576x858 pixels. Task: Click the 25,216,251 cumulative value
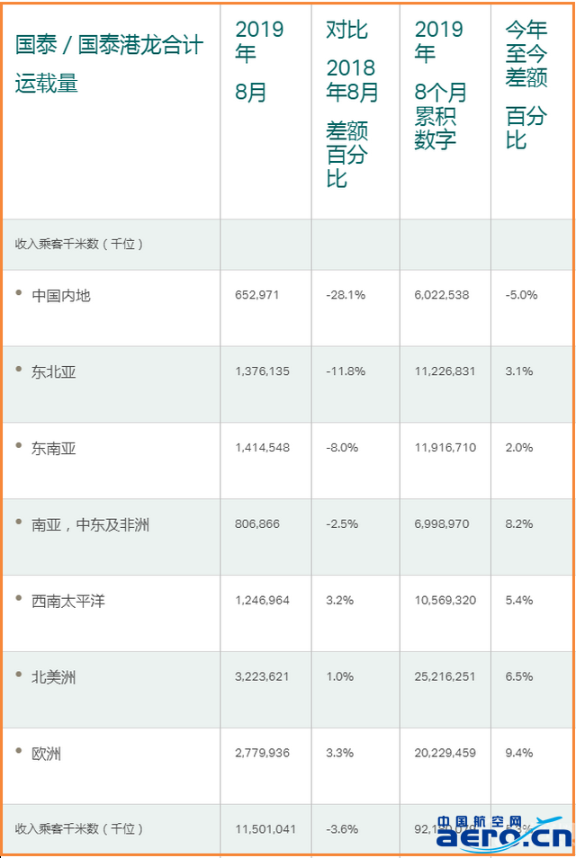coord(445,677)
